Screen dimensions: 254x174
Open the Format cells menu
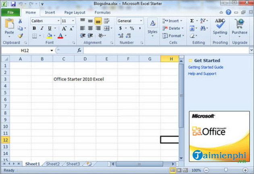pyautogui.click(x=173, y=36)
